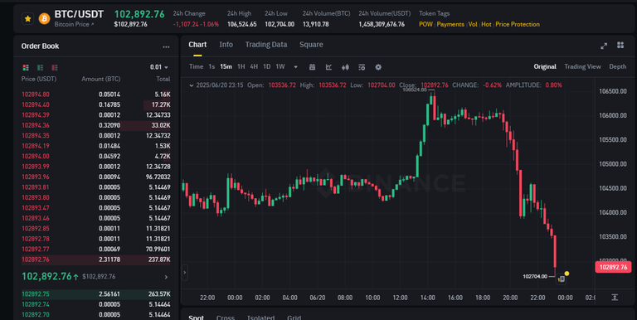The image size is (637, 320).
Task: Open the 0.01 price precision dropdown
Action: coord(159,67)
